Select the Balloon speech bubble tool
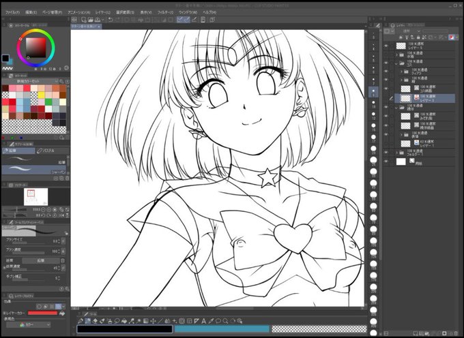 218,321
